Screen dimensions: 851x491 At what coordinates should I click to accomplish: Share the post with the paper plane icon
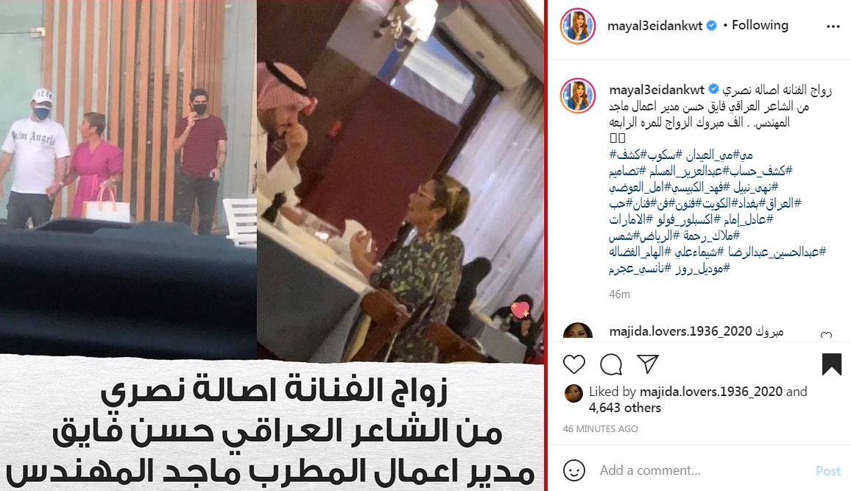(648, 364)
